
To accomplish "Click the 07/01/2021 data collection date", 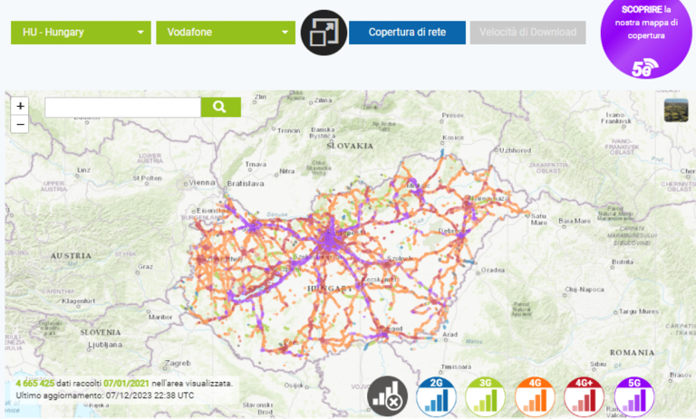I will [126, 384].
